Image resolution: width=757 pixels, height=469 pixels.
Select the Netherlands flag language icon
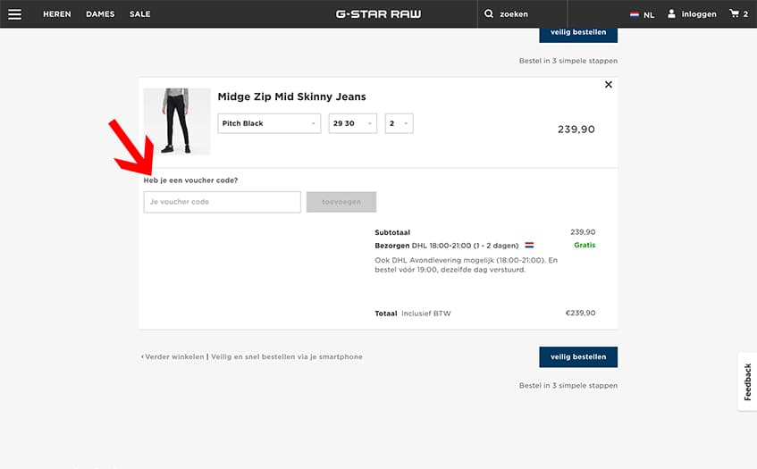pos(635,14)
